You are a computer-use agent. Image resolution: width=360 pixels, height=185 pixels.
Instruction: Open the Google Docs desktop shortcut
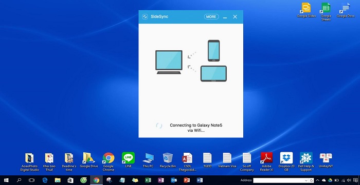click(x=345, y=10)
